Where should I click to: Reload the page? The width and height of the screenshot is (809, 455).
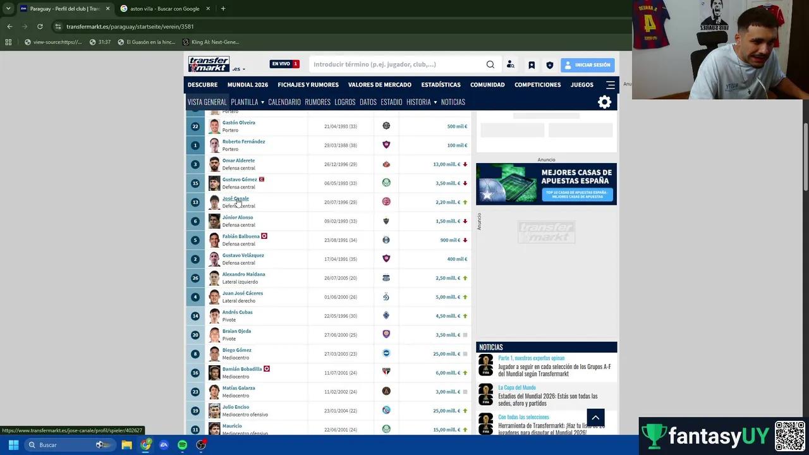click(40, 27)
